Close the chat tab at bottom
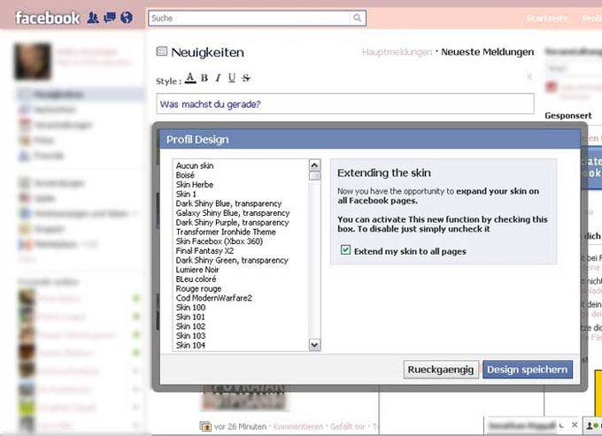The width and height of the screenshot is (602, 436). coord(575,425)
